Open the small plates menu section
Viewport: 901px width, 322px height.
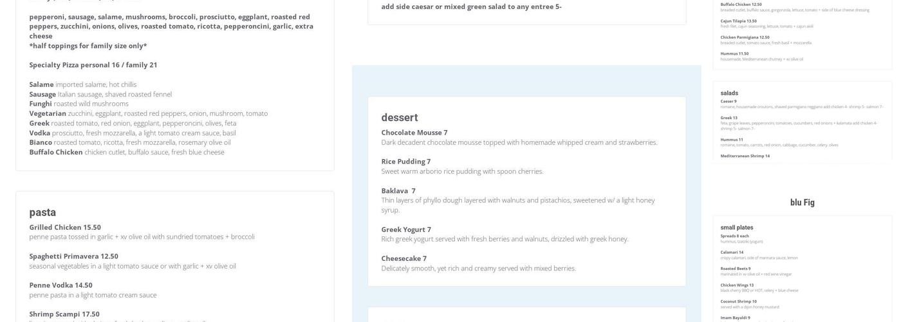[736, 227]
